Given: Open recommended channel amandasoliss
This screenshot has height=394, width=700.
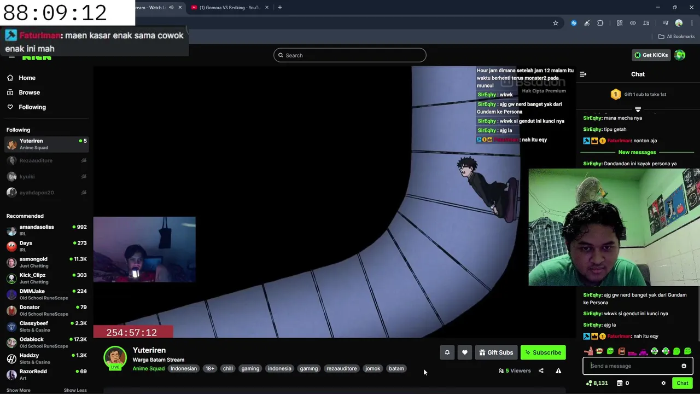Looking at the screenshot, I should click(46, 230).
